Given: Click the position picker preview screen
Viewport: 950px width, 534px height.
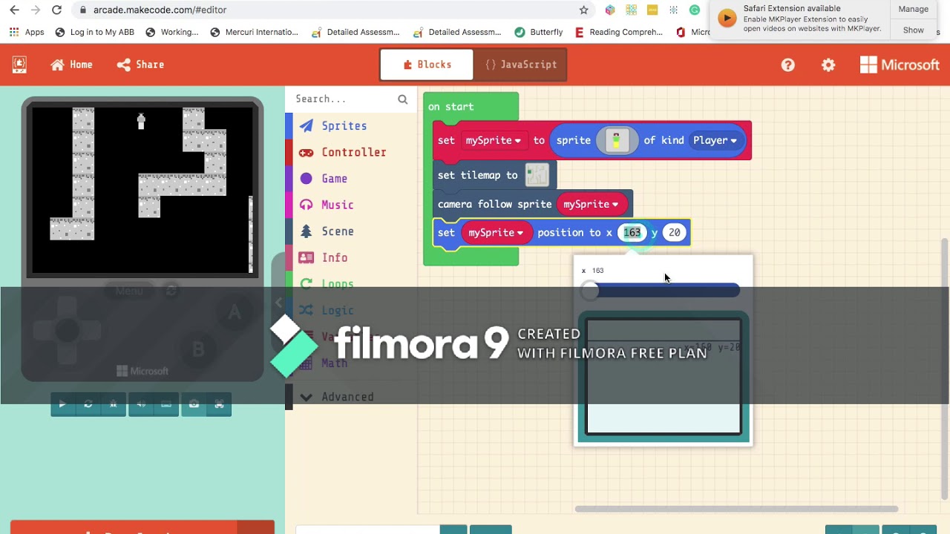Looking at the screenshot, I should [664, 377].
